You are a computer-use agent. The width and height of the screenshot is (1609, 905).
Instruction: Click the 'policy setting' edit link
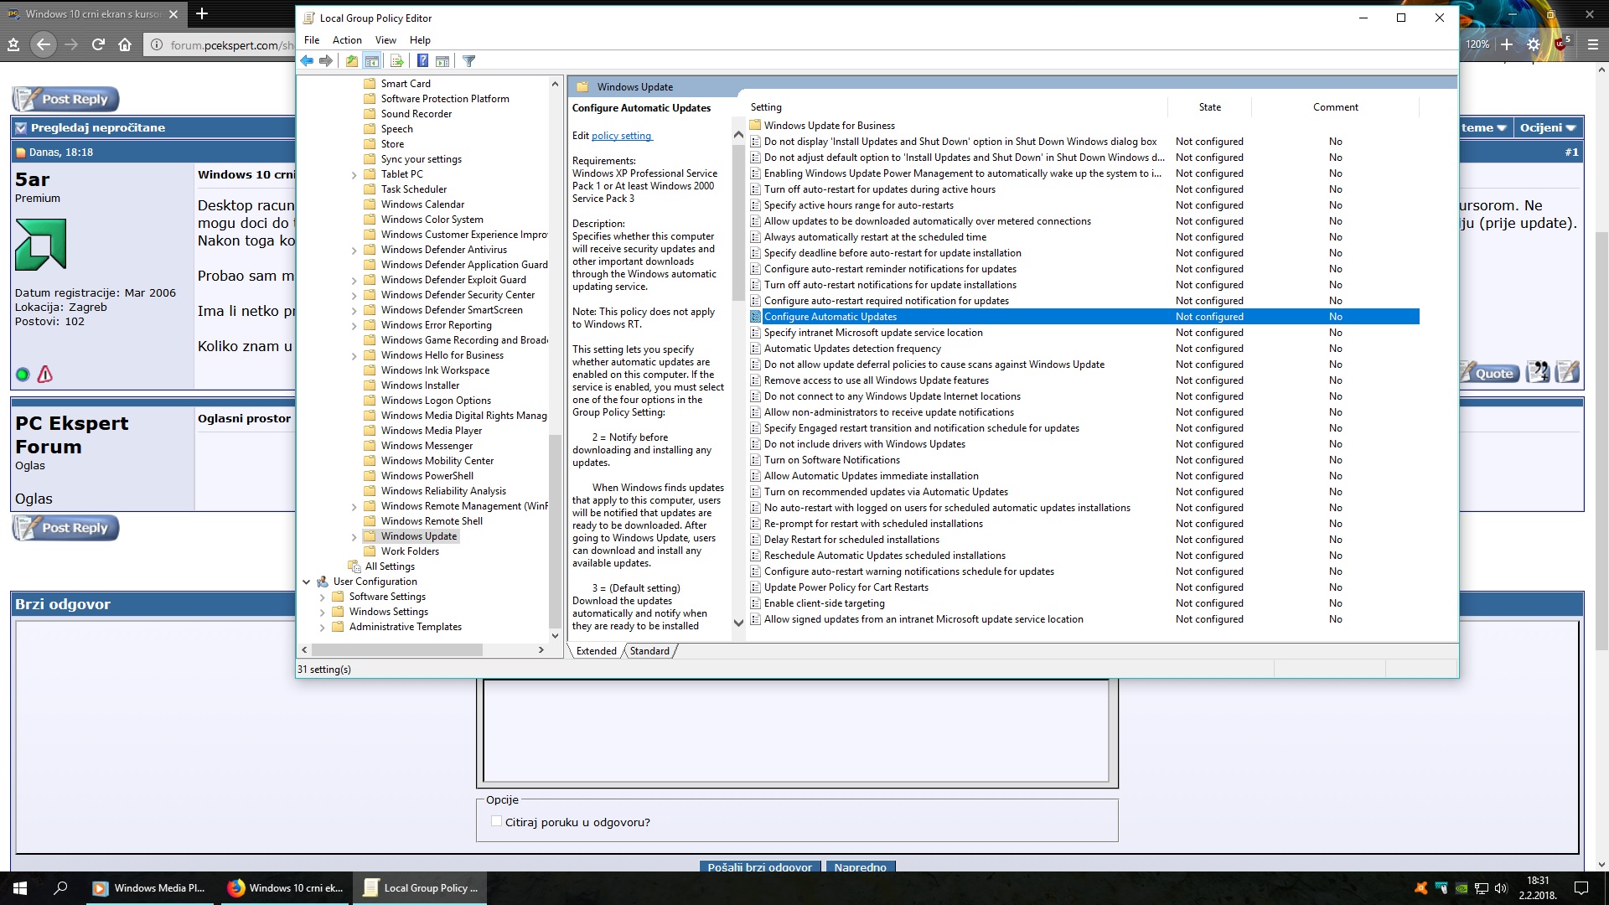[621, 136]
